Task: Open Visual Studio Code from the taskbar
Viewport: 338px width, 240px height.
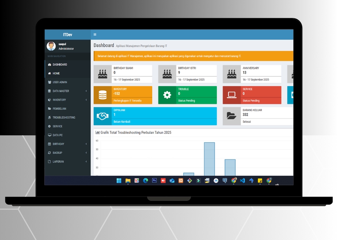Action: 242,180
